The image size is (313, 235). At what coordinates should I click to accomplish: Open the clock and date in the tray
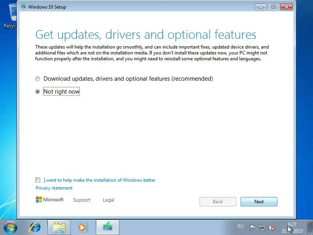coord(292,228)
